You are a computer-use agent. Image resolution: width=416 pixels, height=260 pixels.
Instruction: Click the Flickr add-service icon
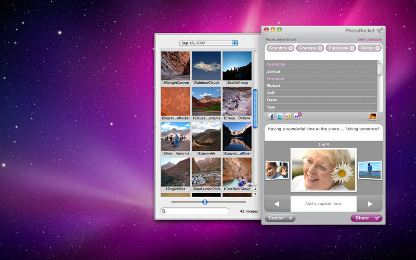click(297, 116)
